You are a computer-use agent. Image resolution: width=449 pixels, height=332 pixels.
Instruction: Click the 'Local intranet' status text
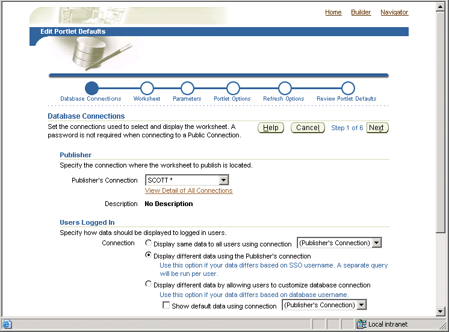click(388, 324)
